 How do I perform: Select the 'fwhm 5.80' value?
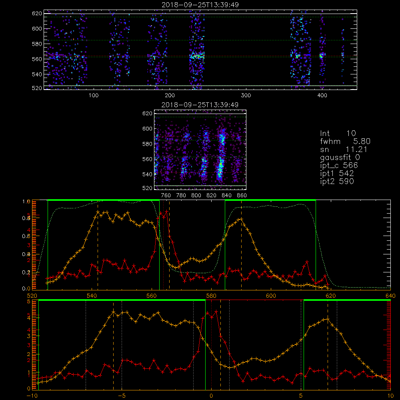click(x=345, y=141)
